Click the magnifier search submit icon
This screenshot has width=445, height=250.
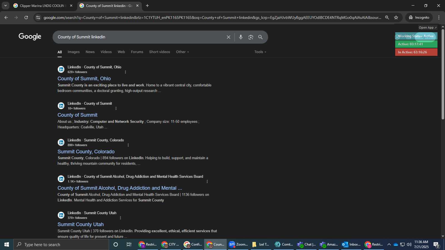pyautogui.click(x=261, y=37)
